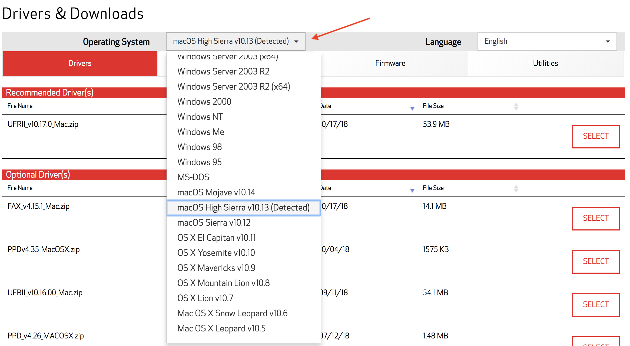This screenshot has height=346, width=630.
Task: Choose Windows 2000 from the list
Action: click(x=243, y=102)
